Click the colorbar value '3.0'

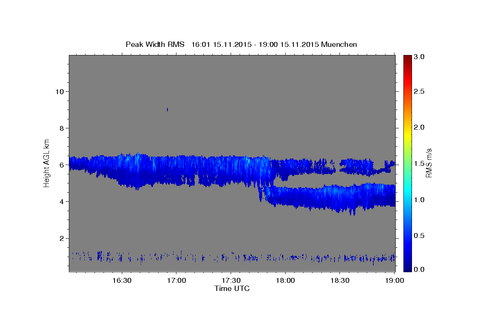420,57
